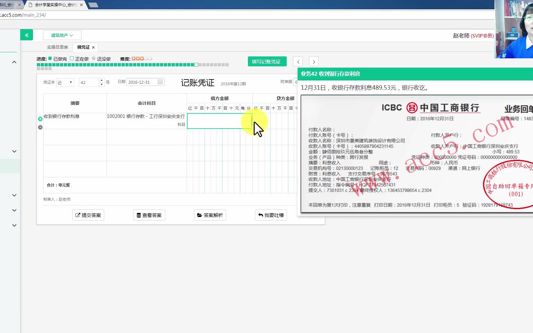This screenshot has height=333, width=533.
Task: Click the 提交答案 submit answer icon button
Action: pyautogui.click(x=88, y=215)
